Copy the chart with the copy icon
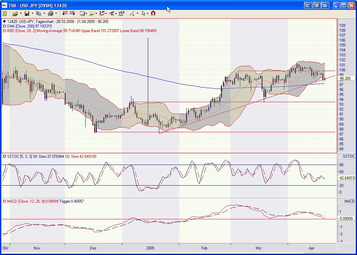The height and width of the screenshot is (255, 357). [40, 13]
